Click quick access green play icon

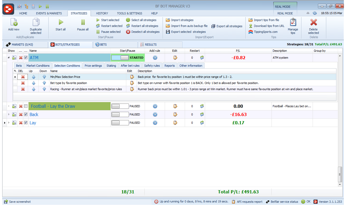pyautogui.click(x=40, y=6)
